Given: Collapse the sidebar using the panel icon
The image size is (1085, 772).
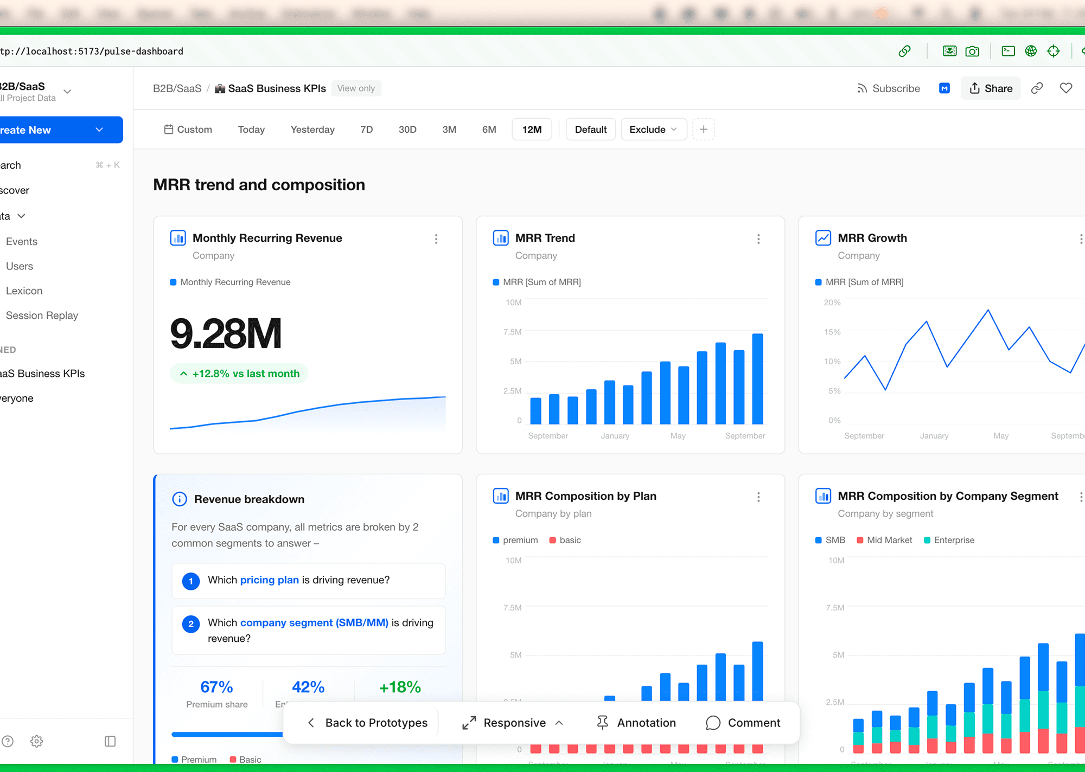Looking at the screenshot, I should click(110, 741).
